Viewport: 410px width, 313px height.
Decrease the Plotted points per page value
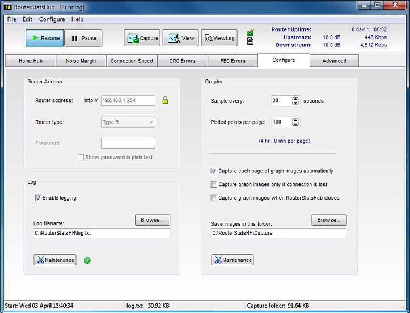[x=295, y=124]
